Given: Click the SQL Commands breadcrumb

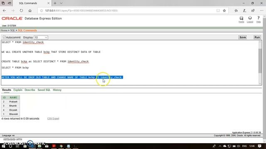Looking at the screenshot, I should (27, 30).
